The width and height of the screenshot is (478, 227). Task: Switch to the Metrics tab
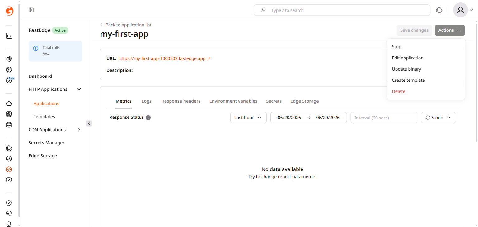pos(124,101)
